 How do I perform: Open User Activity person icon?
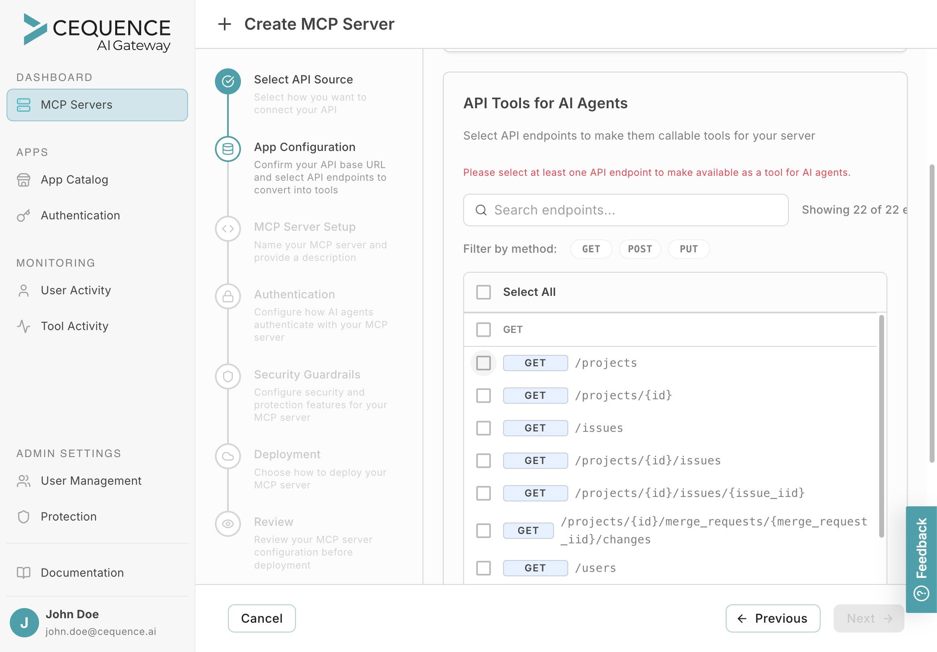coord(24,291)
